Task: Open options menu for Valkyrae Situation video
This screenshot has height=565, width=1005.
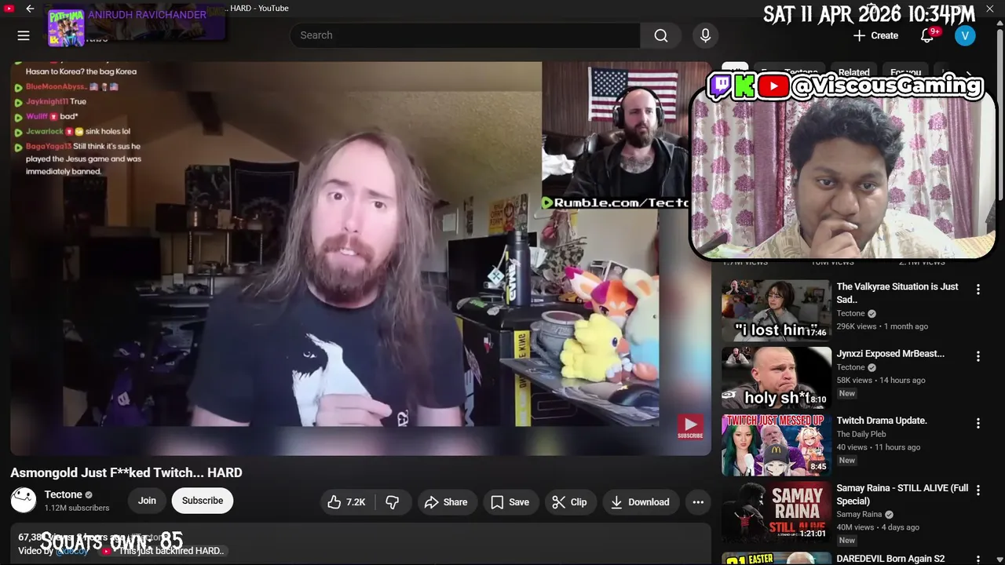Action: [x=978, y=290]
